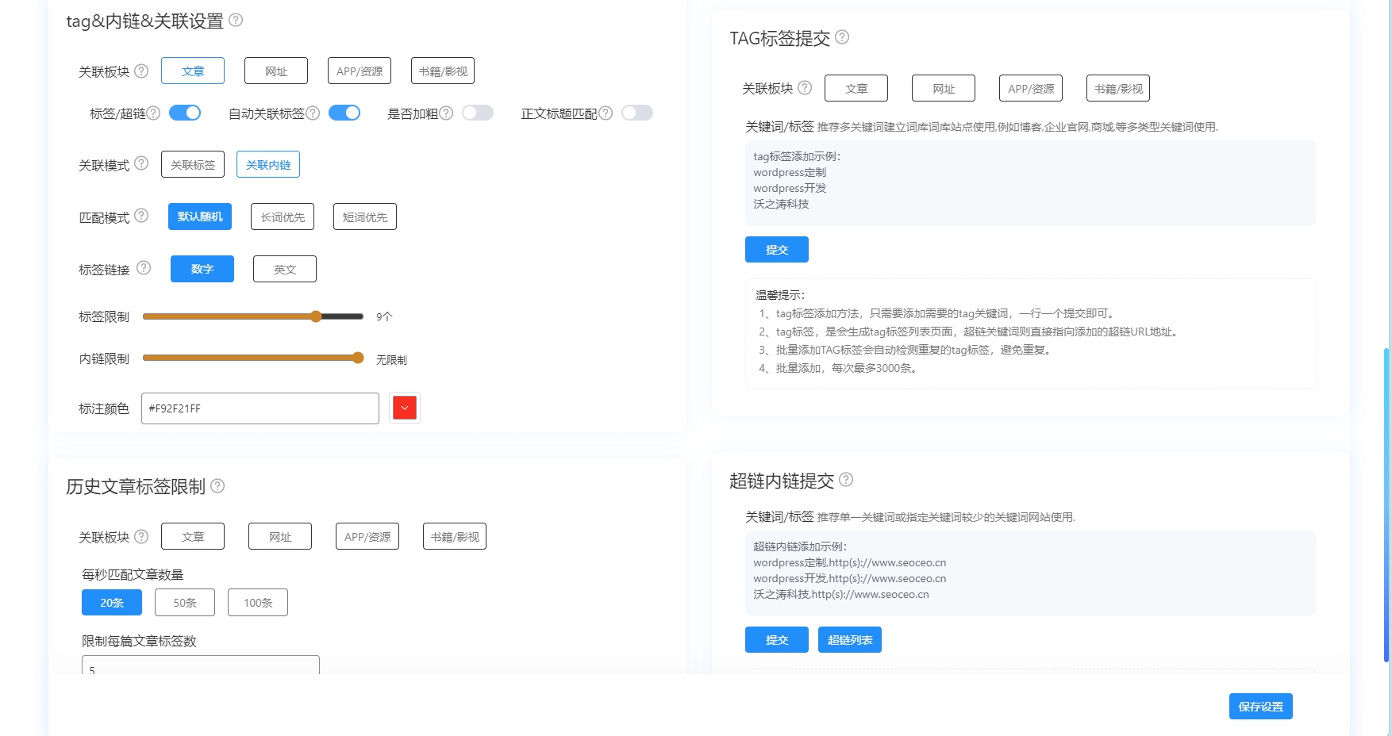Click the 超链内链提交 question mark icon

point(846,480)
